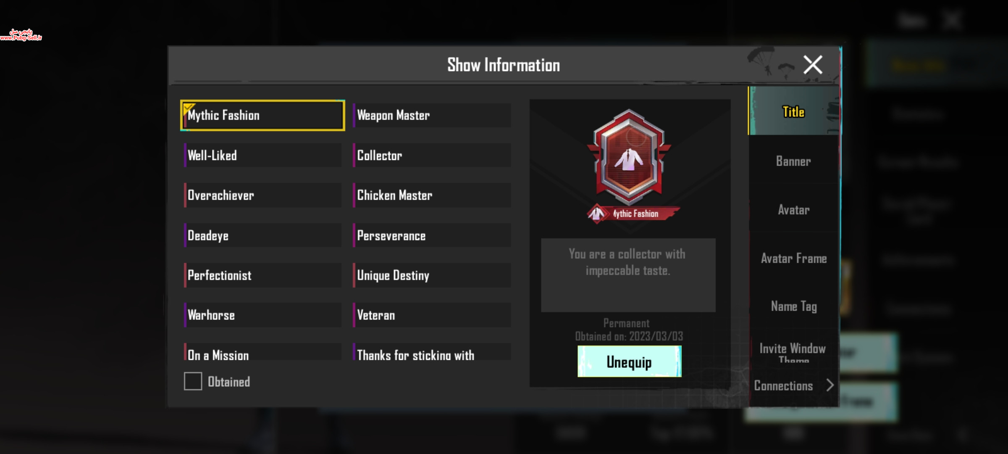Viewport: 1008px width, 454px height.
Task: Choose the Well-Liked title
Action: 262,155
